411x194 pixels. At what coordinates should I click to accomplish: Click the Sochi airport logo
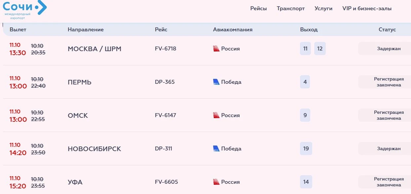tap(25, 10)
